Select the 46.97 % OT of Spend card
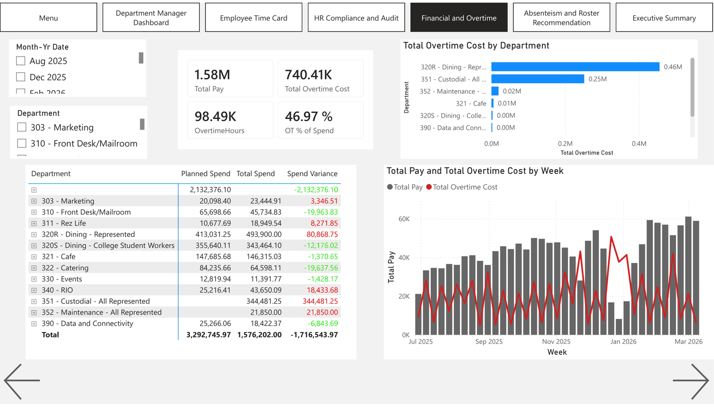 tap(321, 120)
